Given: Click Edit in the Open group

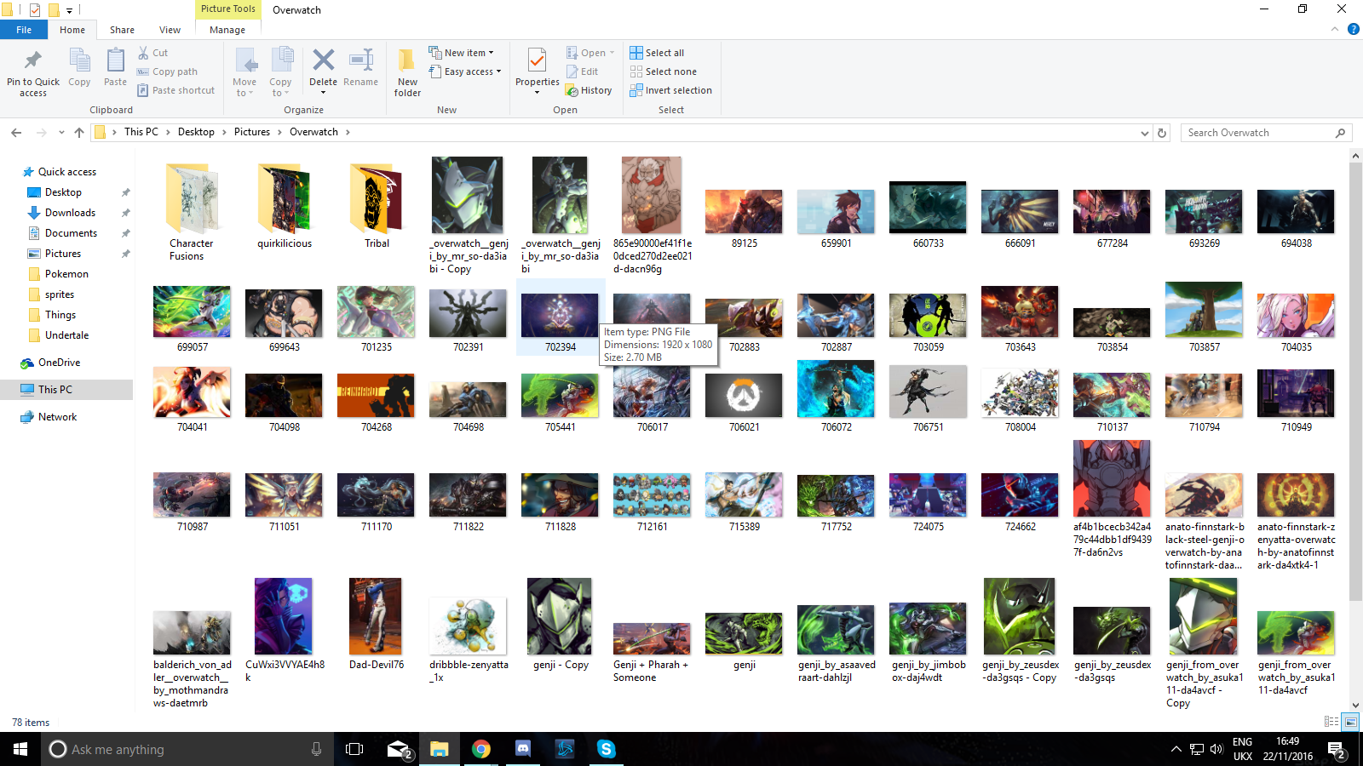Looking at the screenshot, I should pos(582,71).
